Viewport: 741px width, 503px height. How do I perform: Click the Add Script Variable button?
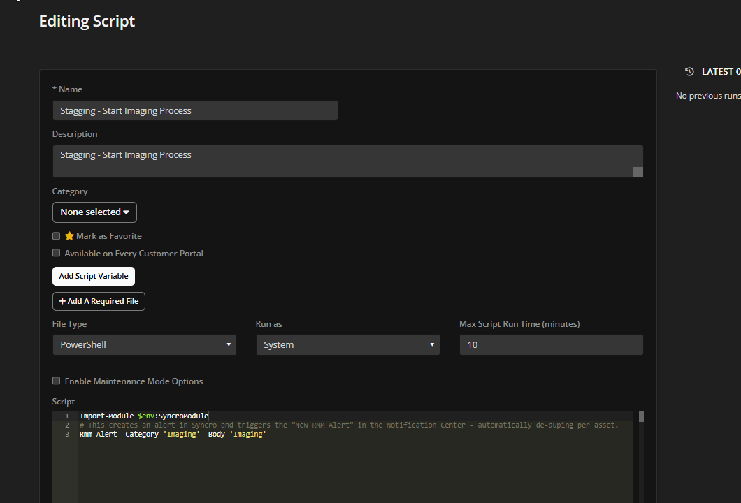coord(94,276)
